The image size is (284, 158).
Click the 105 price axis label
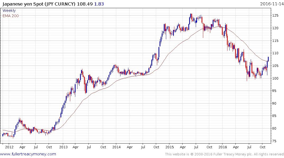(275, 66)
